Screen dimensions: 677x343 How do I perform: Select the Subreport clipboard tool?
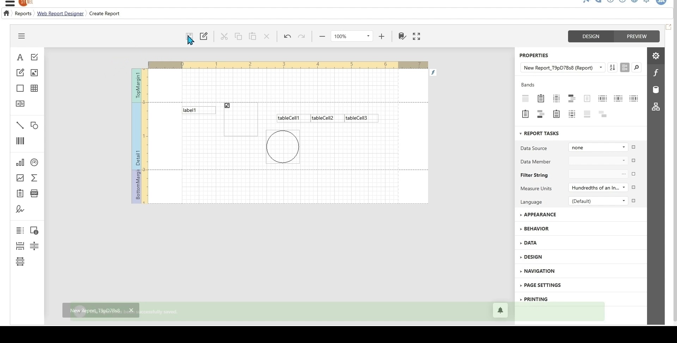point(20,193)
